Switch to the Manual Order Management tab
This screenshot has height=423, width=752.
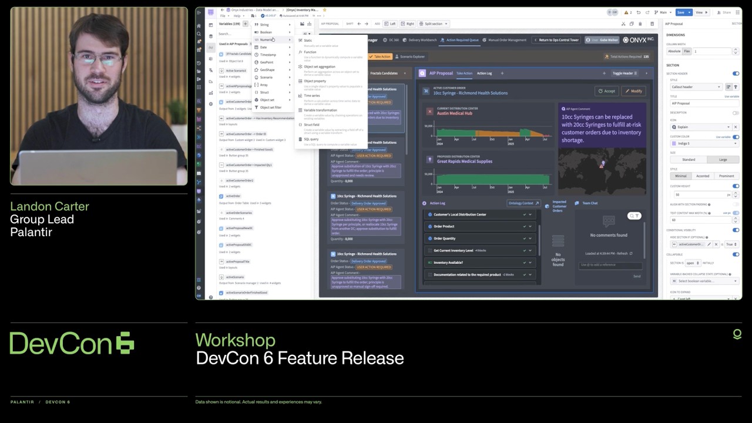[504, 40]
